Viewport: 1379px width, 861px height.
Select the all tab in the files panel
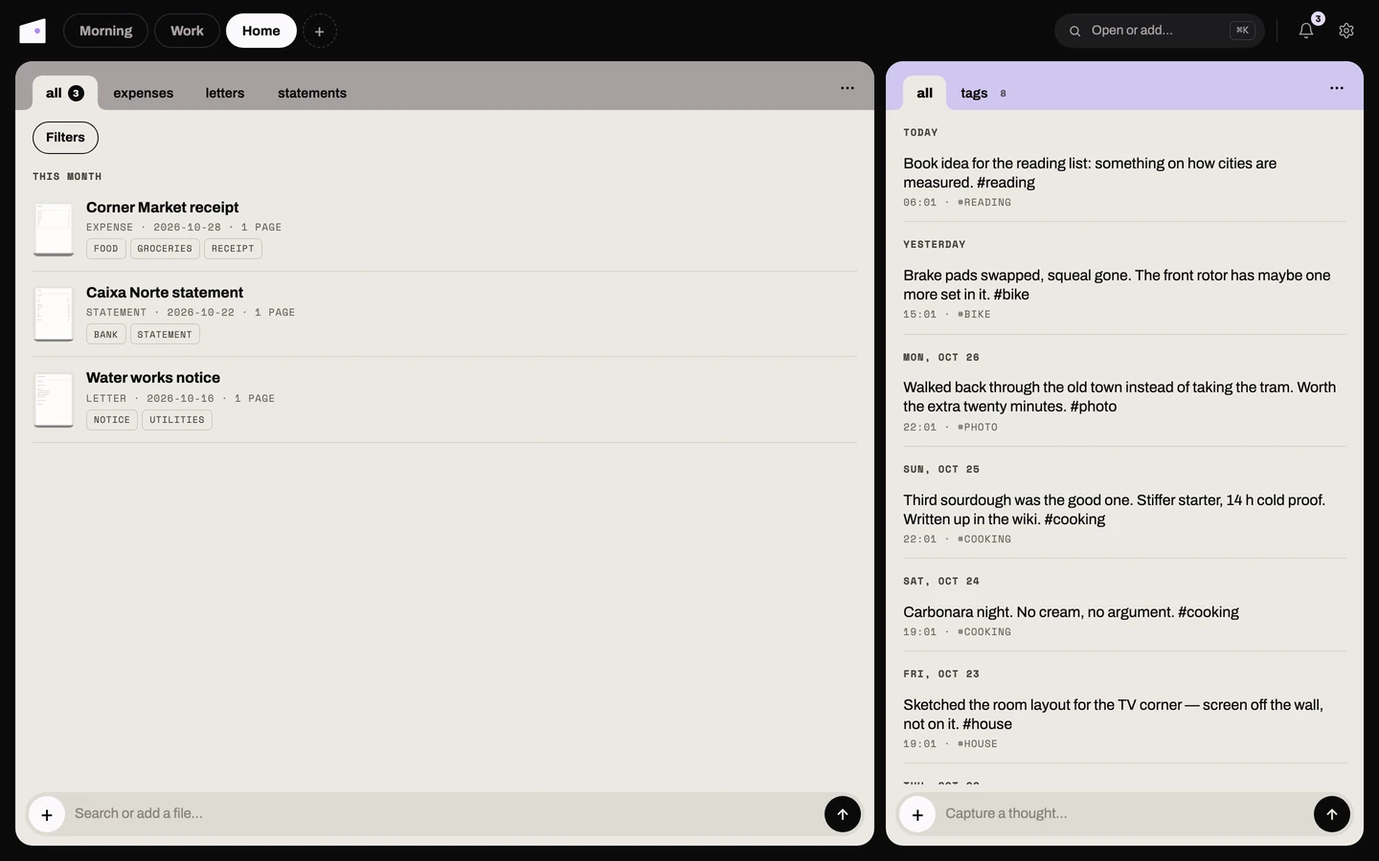coord(65,93)
